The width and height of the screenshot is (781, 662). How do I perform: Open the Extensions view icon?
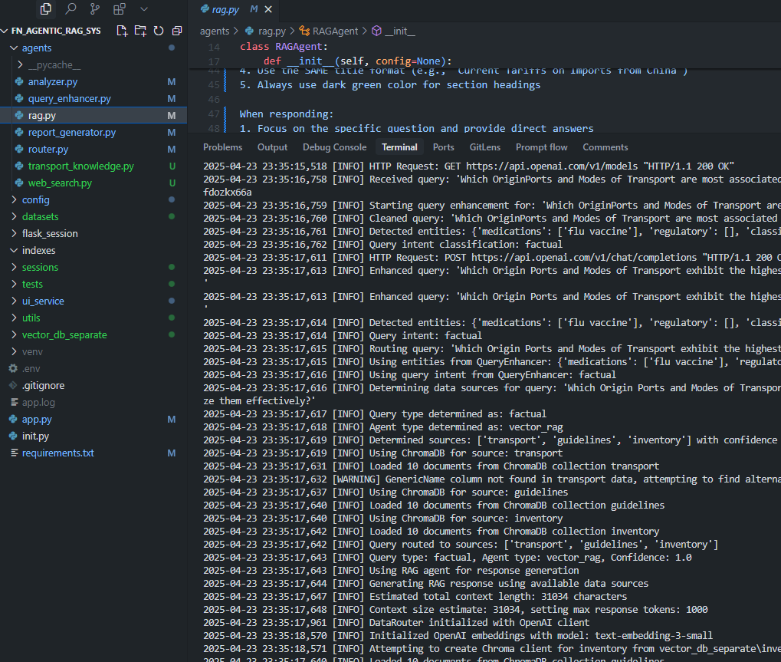119,8
